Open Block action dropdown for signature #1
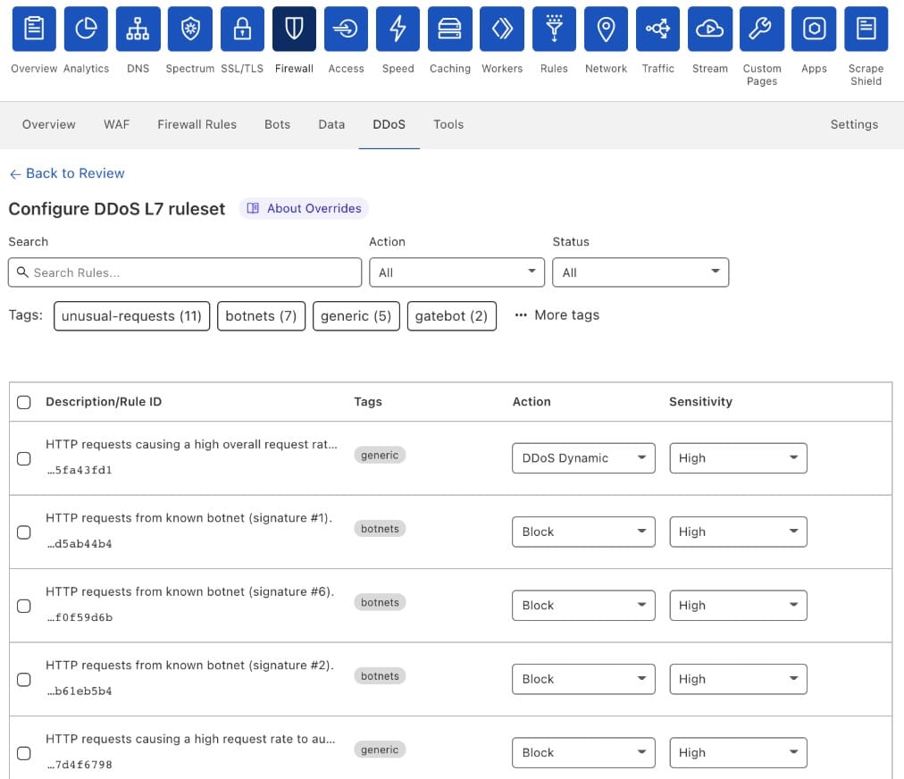Viewport: 904px width, 779px height. pos(583,532)
